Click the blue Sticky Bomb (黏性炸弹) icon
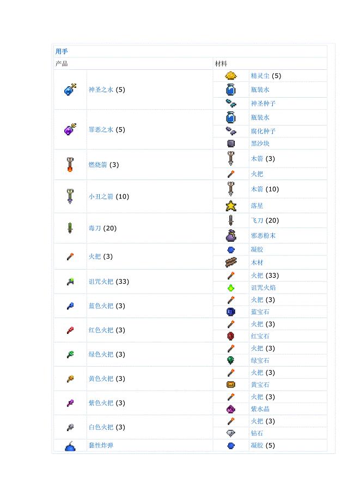This screenshot has height=502, width=354. pyautogui.click(x=70, y=446)
